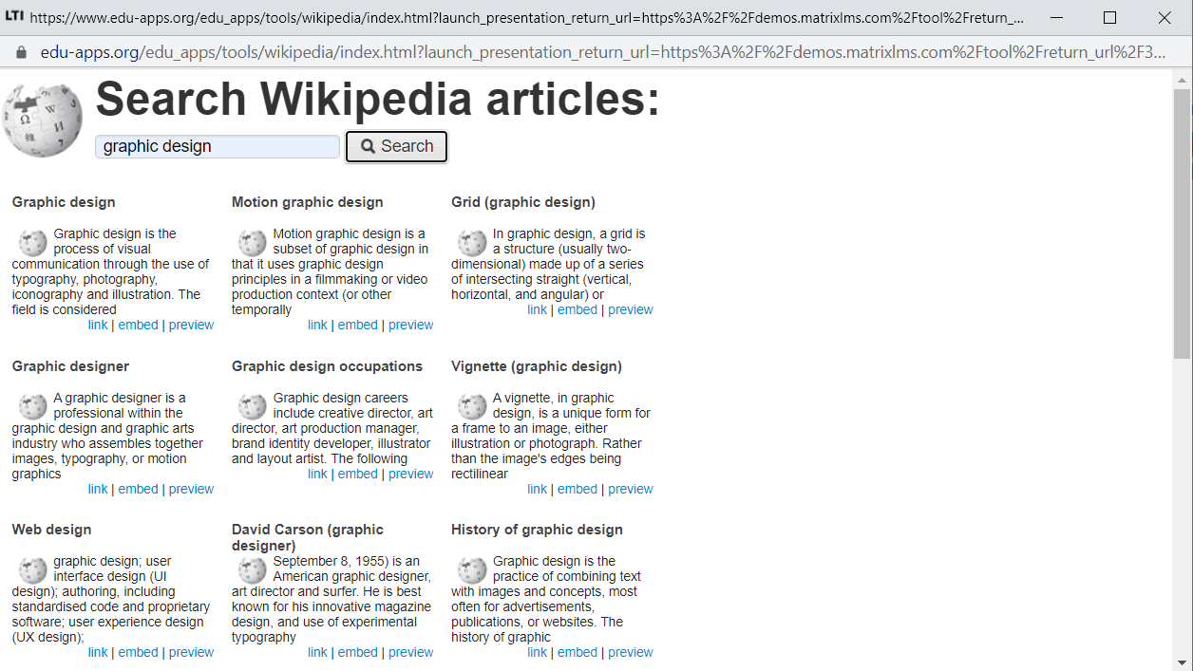Click the search box containing 'graphic design'
This screenshot has height=671, width=1193.
click(x=218, y=146)
